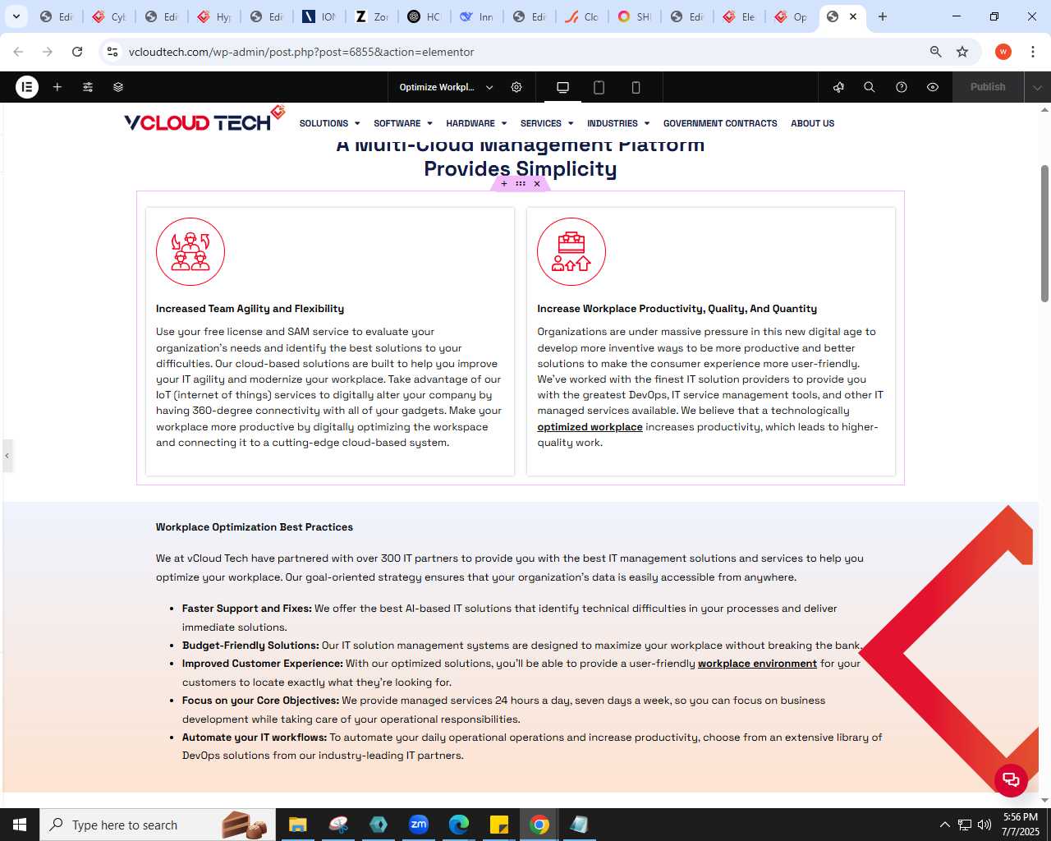Follow the 'workplace environment' link
Viewport: 1051px width, 841px height.
[757, 664]
